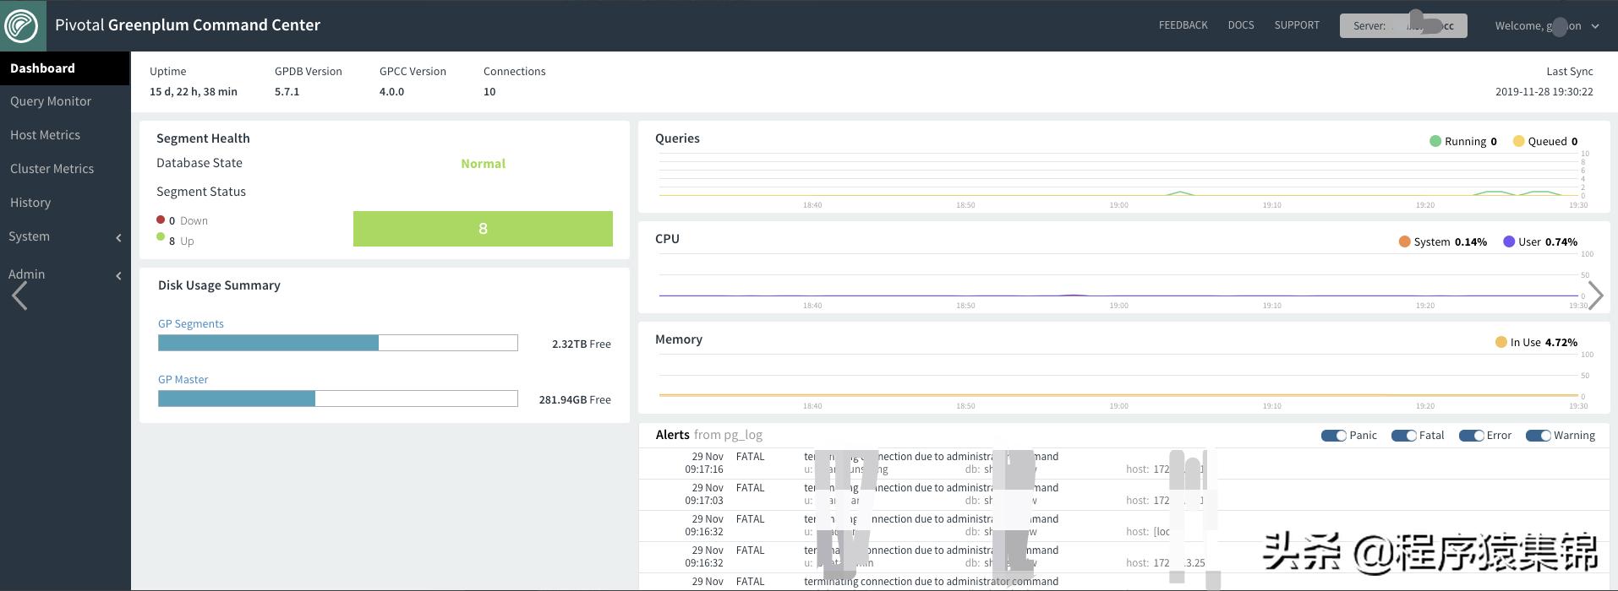Open Query Monitor from the sidebar
Image resolution: width=1618 pixels, height=591 pixels.
tap(51, 101)
